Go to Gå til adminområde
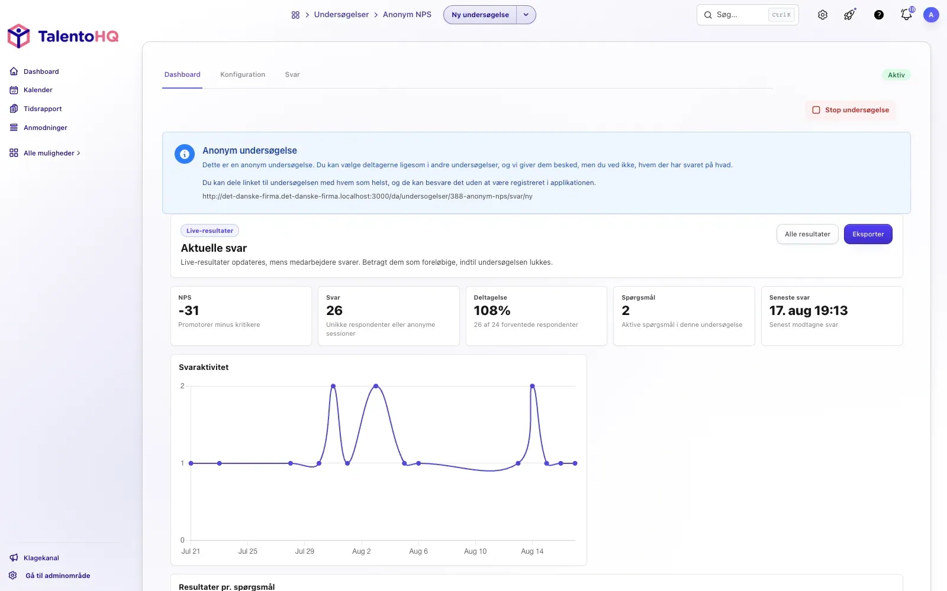 tap(58, 576)
